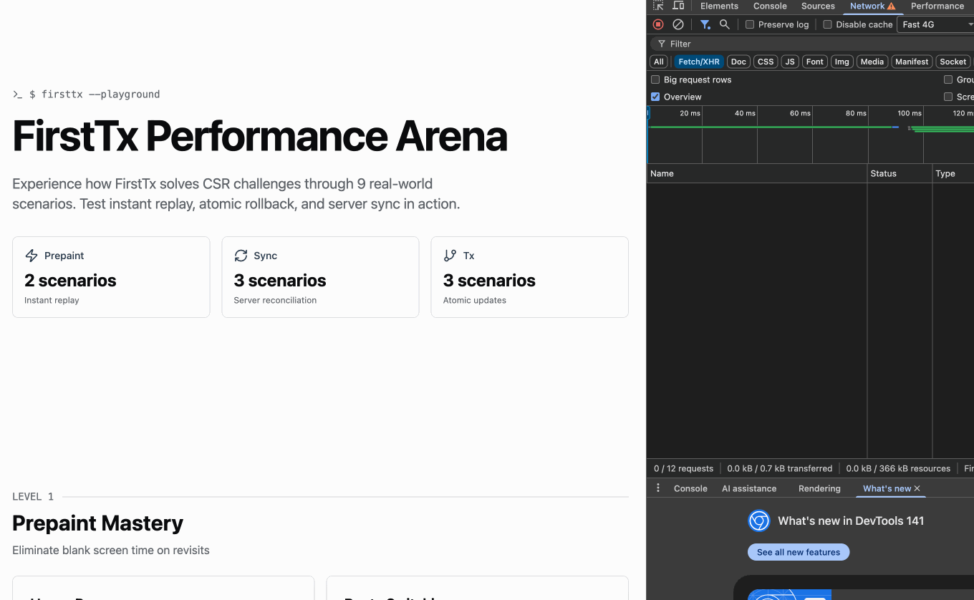Click the LEVEL 1 label
Image resolution: width=974 pixels, height=600 pixels.
pyautogui.click(x=33, y=496)
